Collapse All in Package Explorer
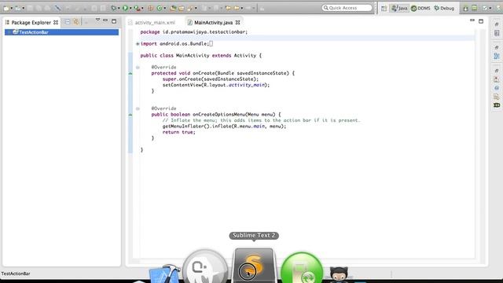This screenshot has width=503, height=283. 68,22
